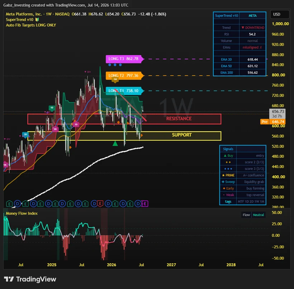The width and height of the screenshot is (294, 289).
Task: Click the 1,000.00 price axis label
Action: [x=280, y=24]
